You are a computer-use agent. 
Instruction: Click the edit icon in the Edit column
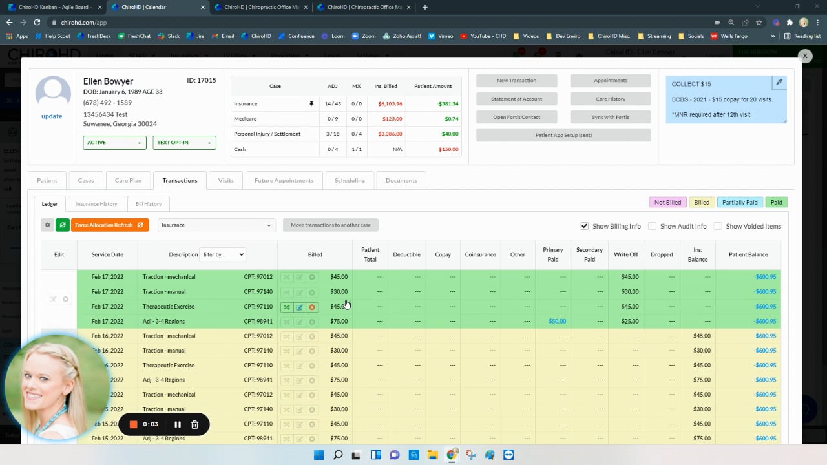(x=53, y=299)
